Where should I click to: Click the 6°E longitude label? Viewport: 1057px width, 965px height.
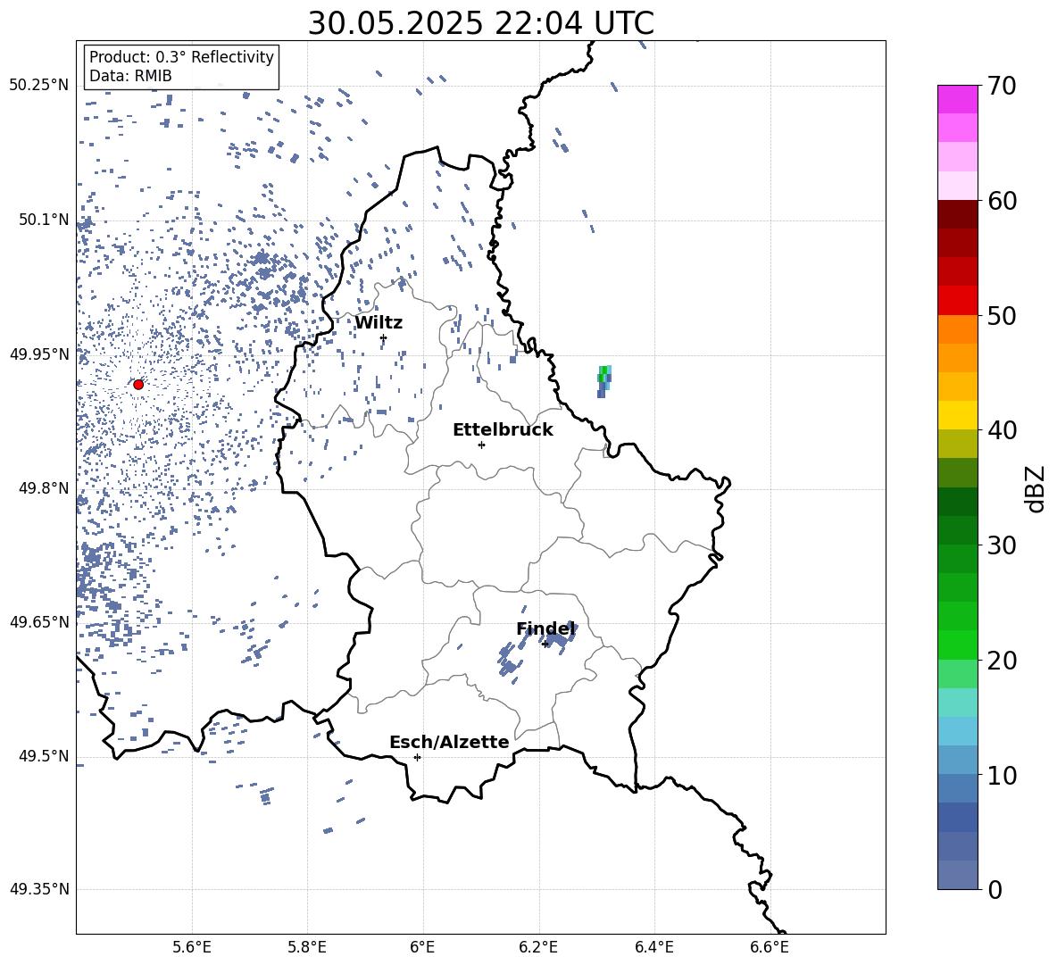(422, 948)
